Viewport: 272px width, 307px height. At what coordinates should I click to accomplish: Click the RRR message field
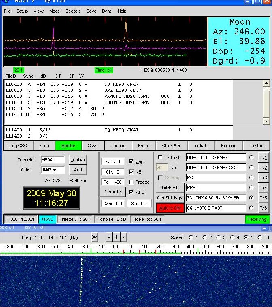[216, 188]
